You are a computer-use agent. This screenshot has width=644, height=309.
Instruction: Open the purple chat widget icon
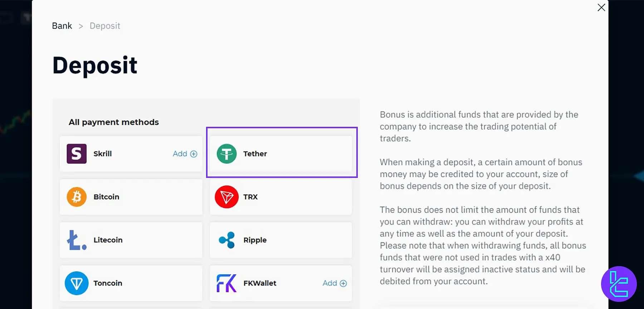pos(619,284)
